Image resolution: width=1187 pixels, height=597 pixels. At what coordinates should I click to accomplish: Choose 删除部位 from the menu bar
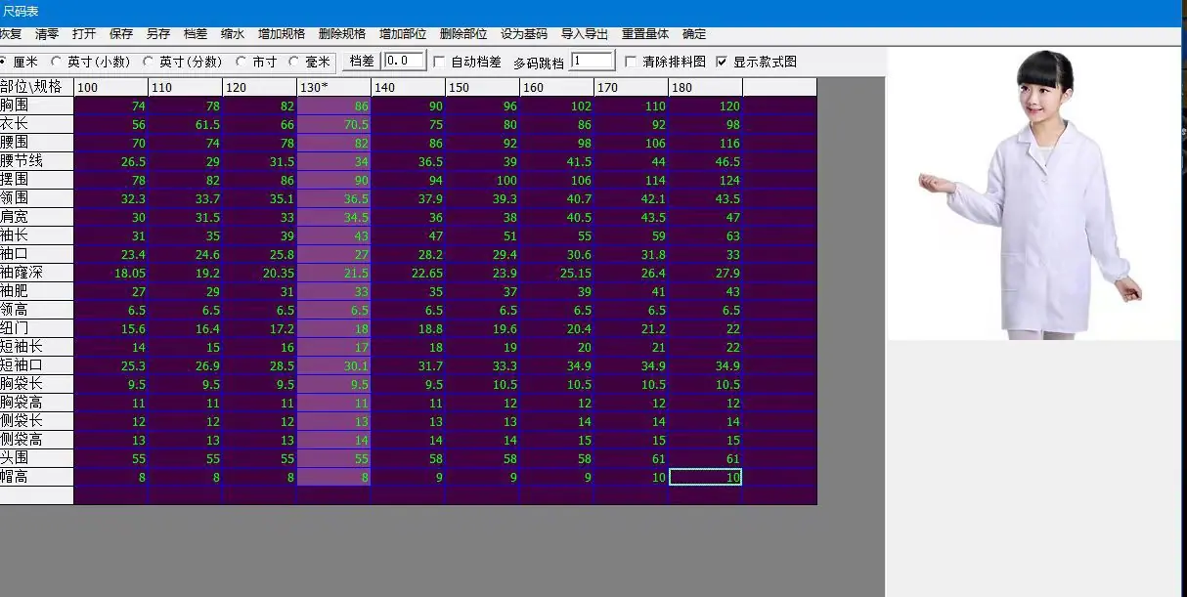[463, 33]
